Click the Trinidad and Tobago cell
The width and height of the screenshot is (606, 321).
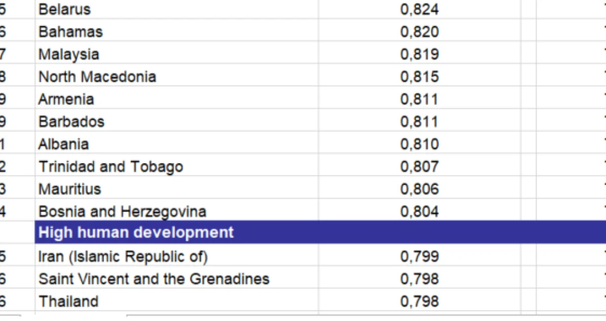111,167
